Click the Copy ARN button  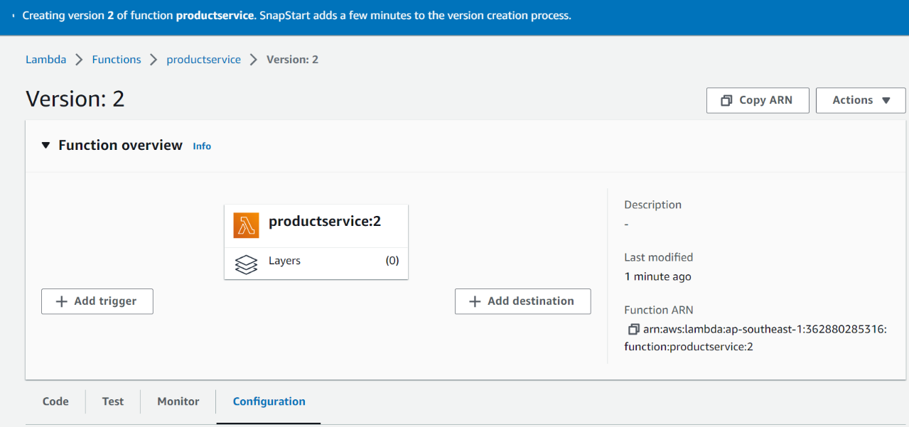(x=758, y=99)
